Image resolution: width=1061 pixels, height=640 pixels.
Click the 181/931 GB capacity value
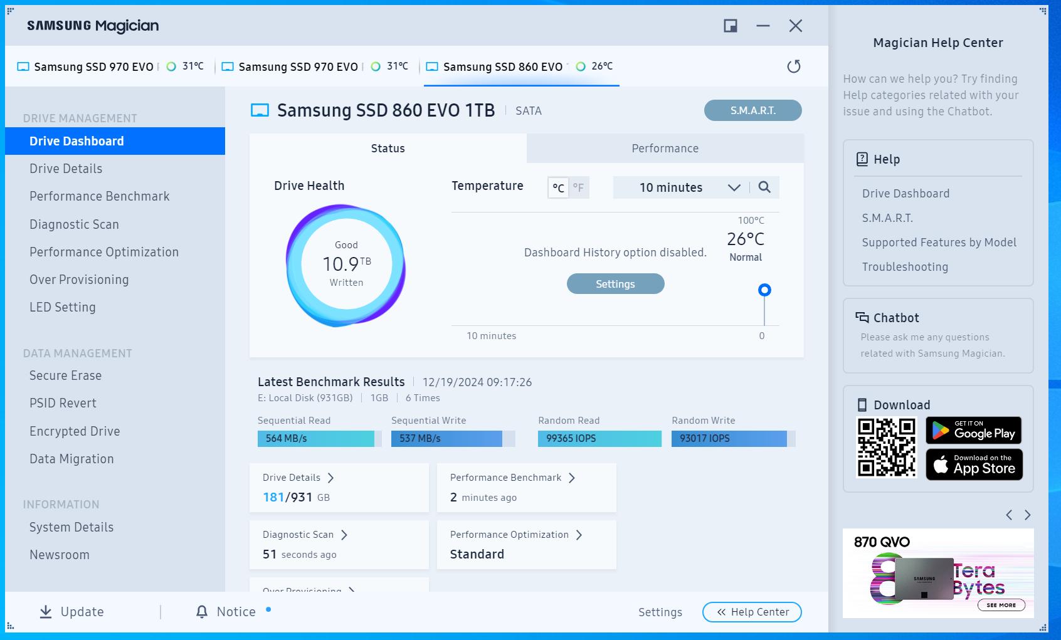click(x=296, y=497)
